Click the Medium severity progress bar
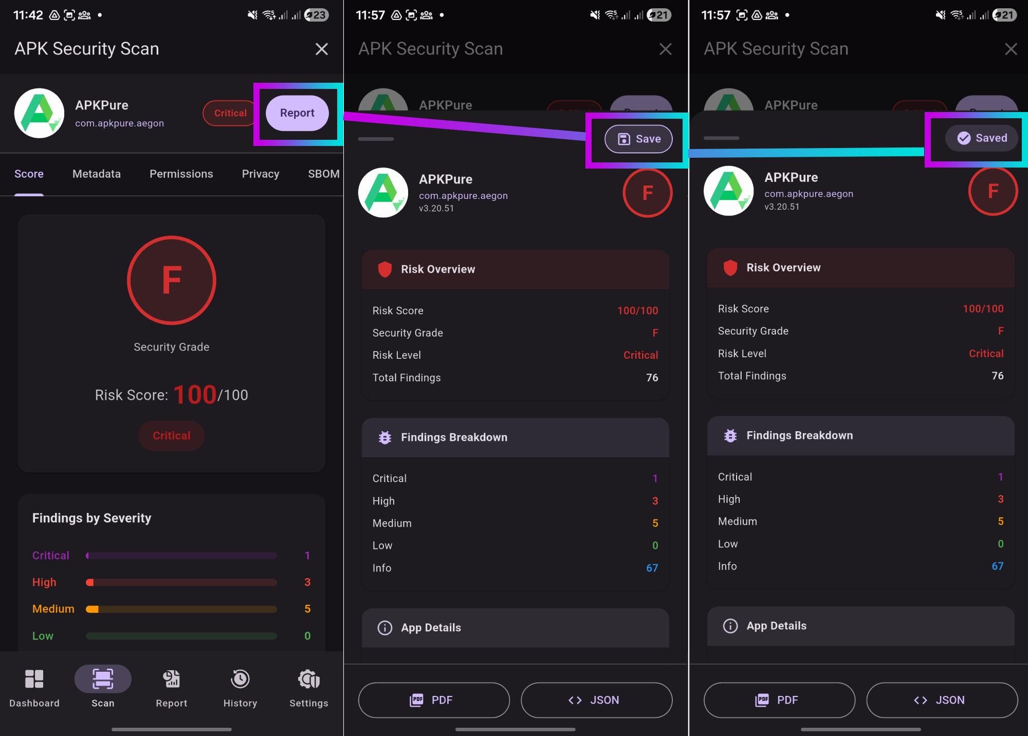Image resolution: width=1028 pixels, height=736 pixels. (x=181, y=609)
